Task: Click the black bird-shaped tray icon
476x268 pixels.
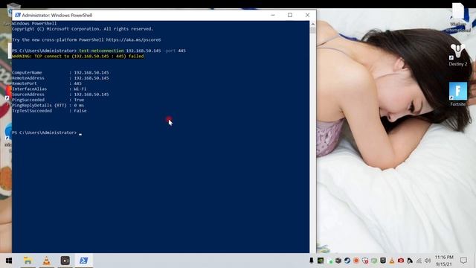Action: click(410, 261)
